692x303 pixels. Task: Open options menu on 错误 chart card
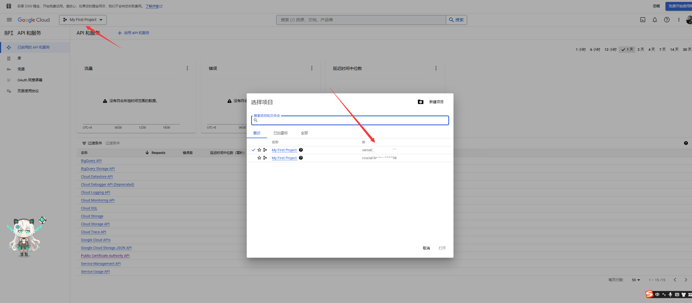click(312, 68)
